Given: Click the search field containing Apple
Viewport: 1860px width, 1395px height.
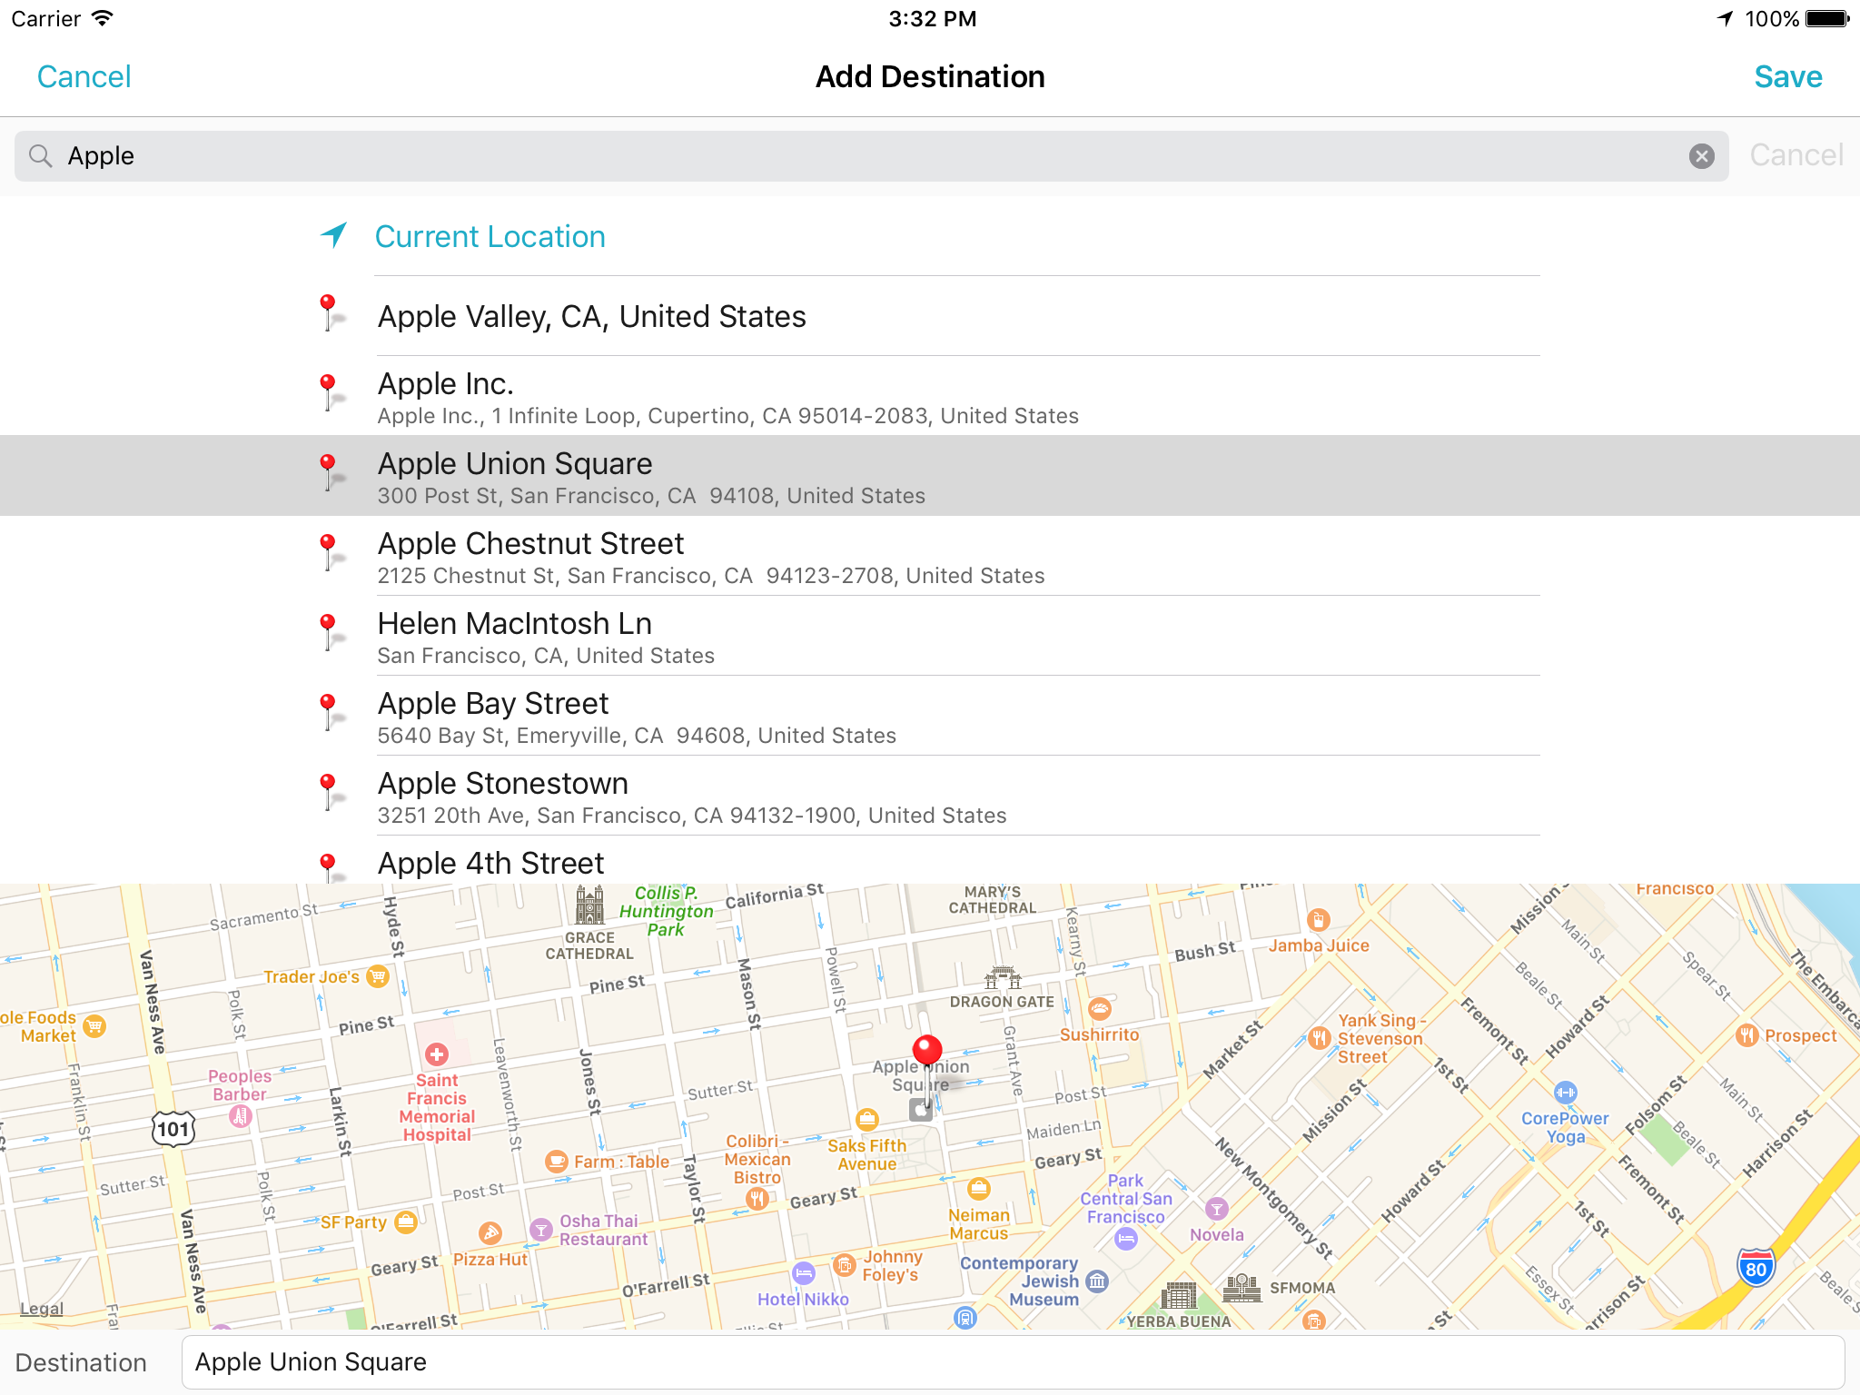Looking at the screenshot, I should 871,156.
